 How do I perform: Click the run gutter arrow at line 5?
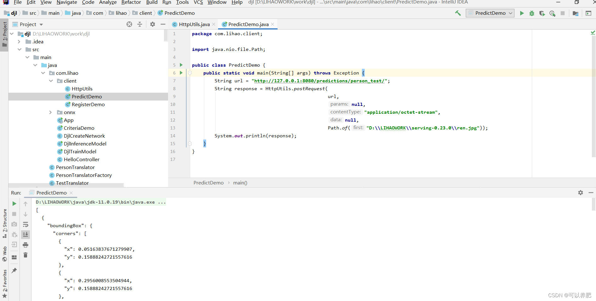[x=181, y=65]
